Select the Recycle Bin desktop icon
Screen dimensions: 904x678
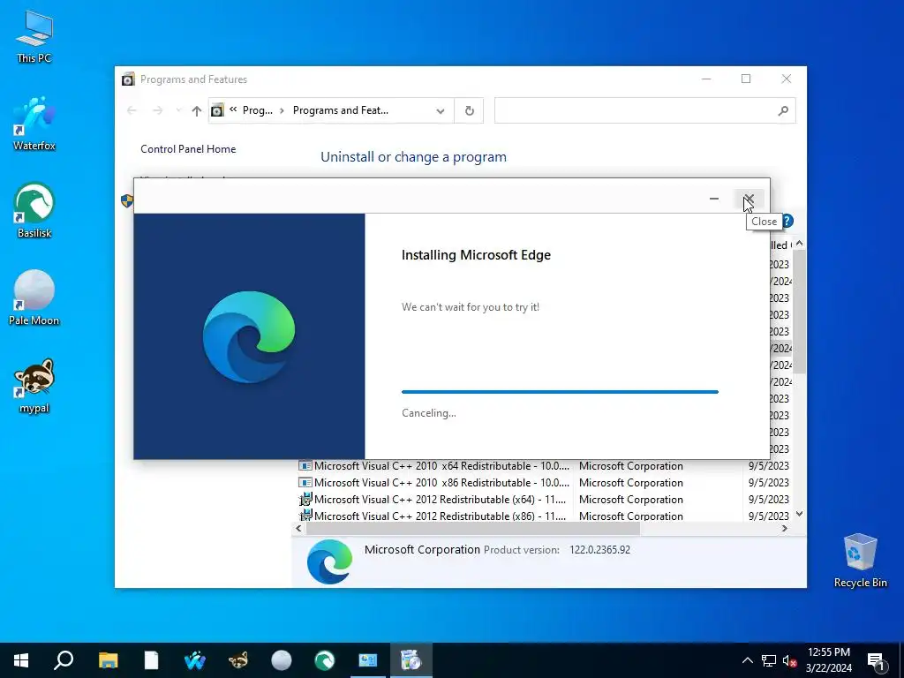860,561
